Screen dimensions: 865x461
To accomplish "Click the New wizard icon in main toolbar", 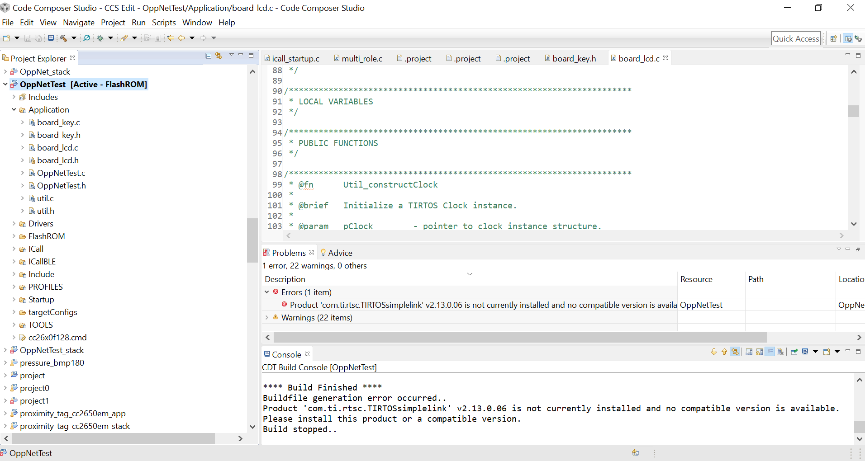I will click(7, 38).
